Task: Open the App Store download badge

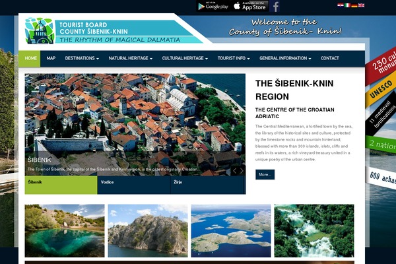Action: (x=249, y=6)
